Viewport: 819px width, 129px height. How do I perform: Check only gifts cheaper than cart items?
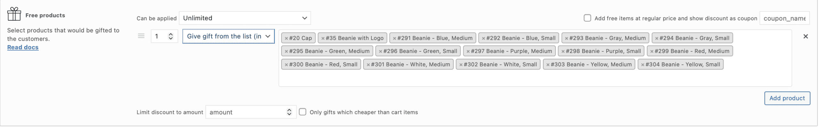(303, 112)
